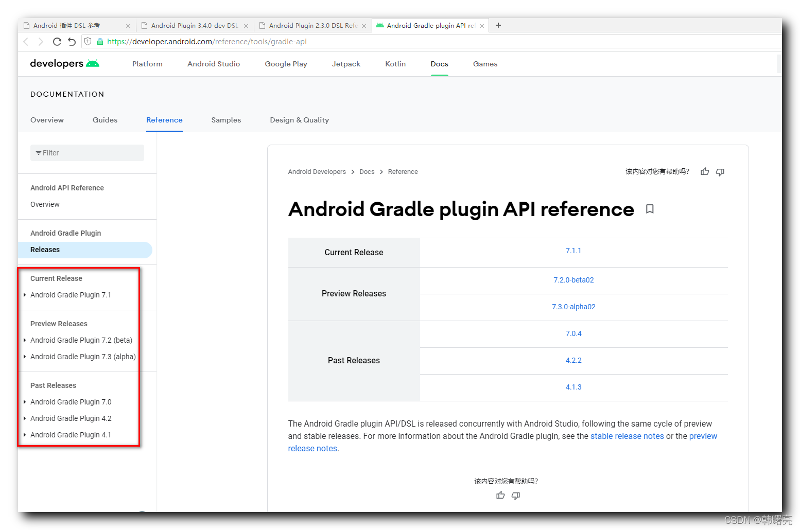Click the browser address bar URL

click(x=207, y=42)
